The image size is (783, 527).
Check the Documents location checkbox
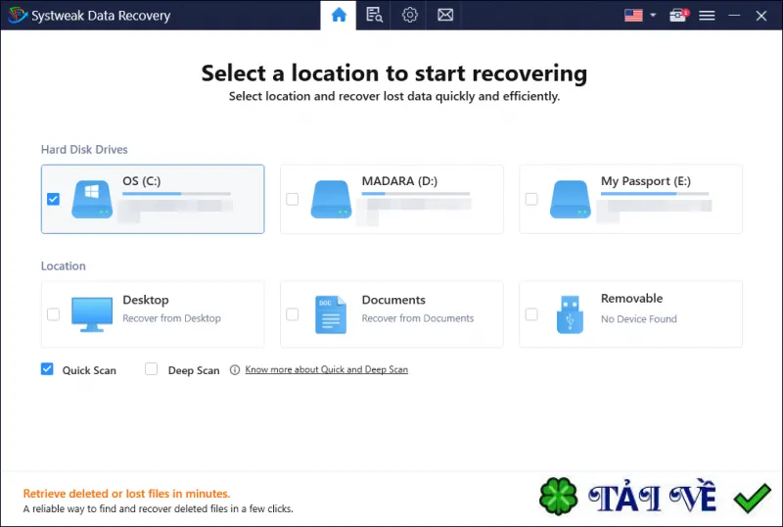click(292, 314)
